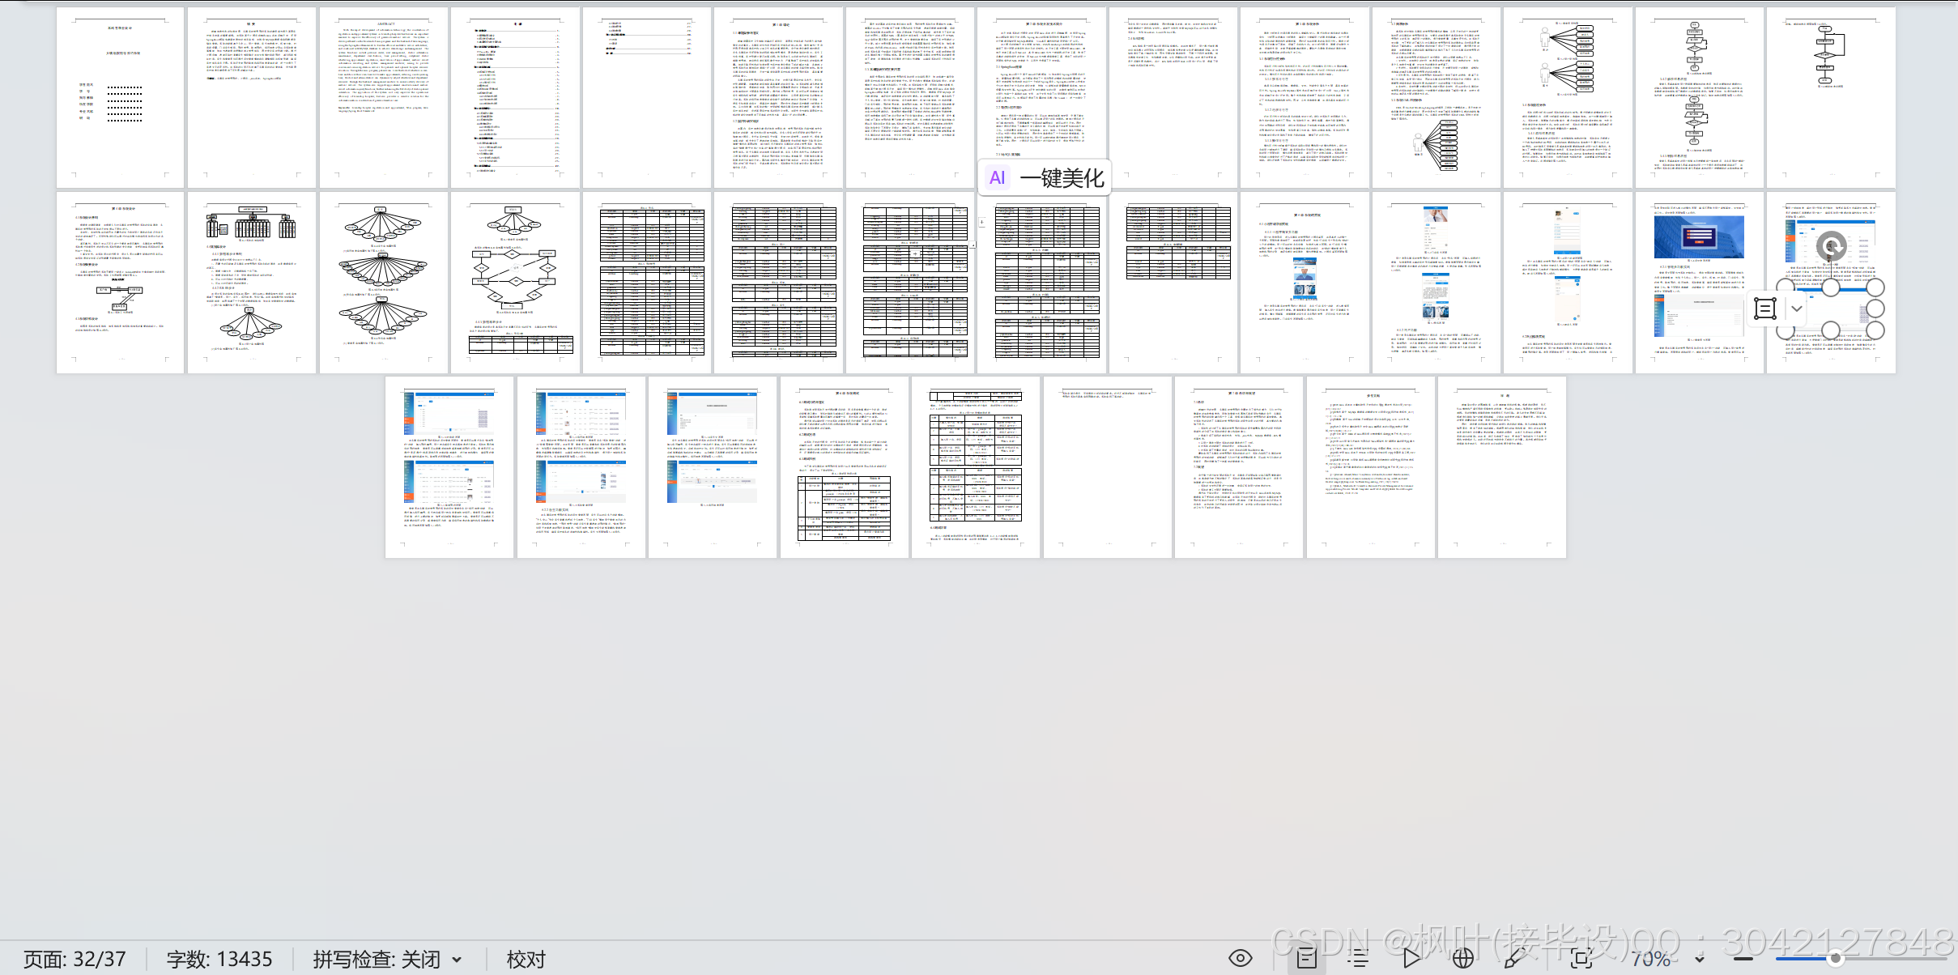Click the zoom out minus button
Image resolution: width=1958 pixels, height=975 pixels.
point(1743,959)
